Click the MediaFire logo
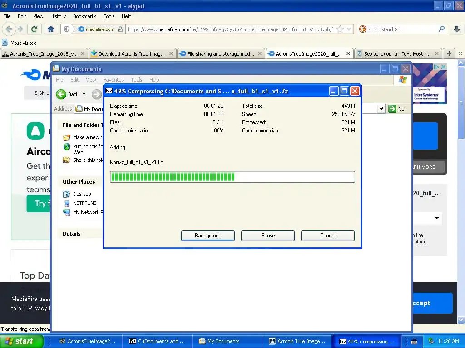The height and width of the screenshot is (348, 465). click(x=35, y=75)
